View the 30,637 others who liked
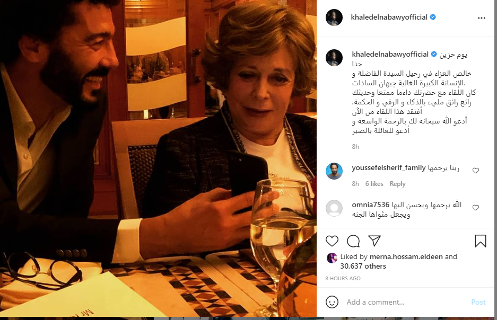Viewport: 497px width, 320px height. [363, 266]
